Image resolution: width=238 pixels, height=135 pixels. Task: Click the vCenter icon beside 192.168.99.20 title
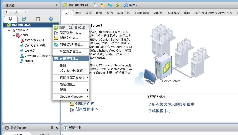(65, 5)
